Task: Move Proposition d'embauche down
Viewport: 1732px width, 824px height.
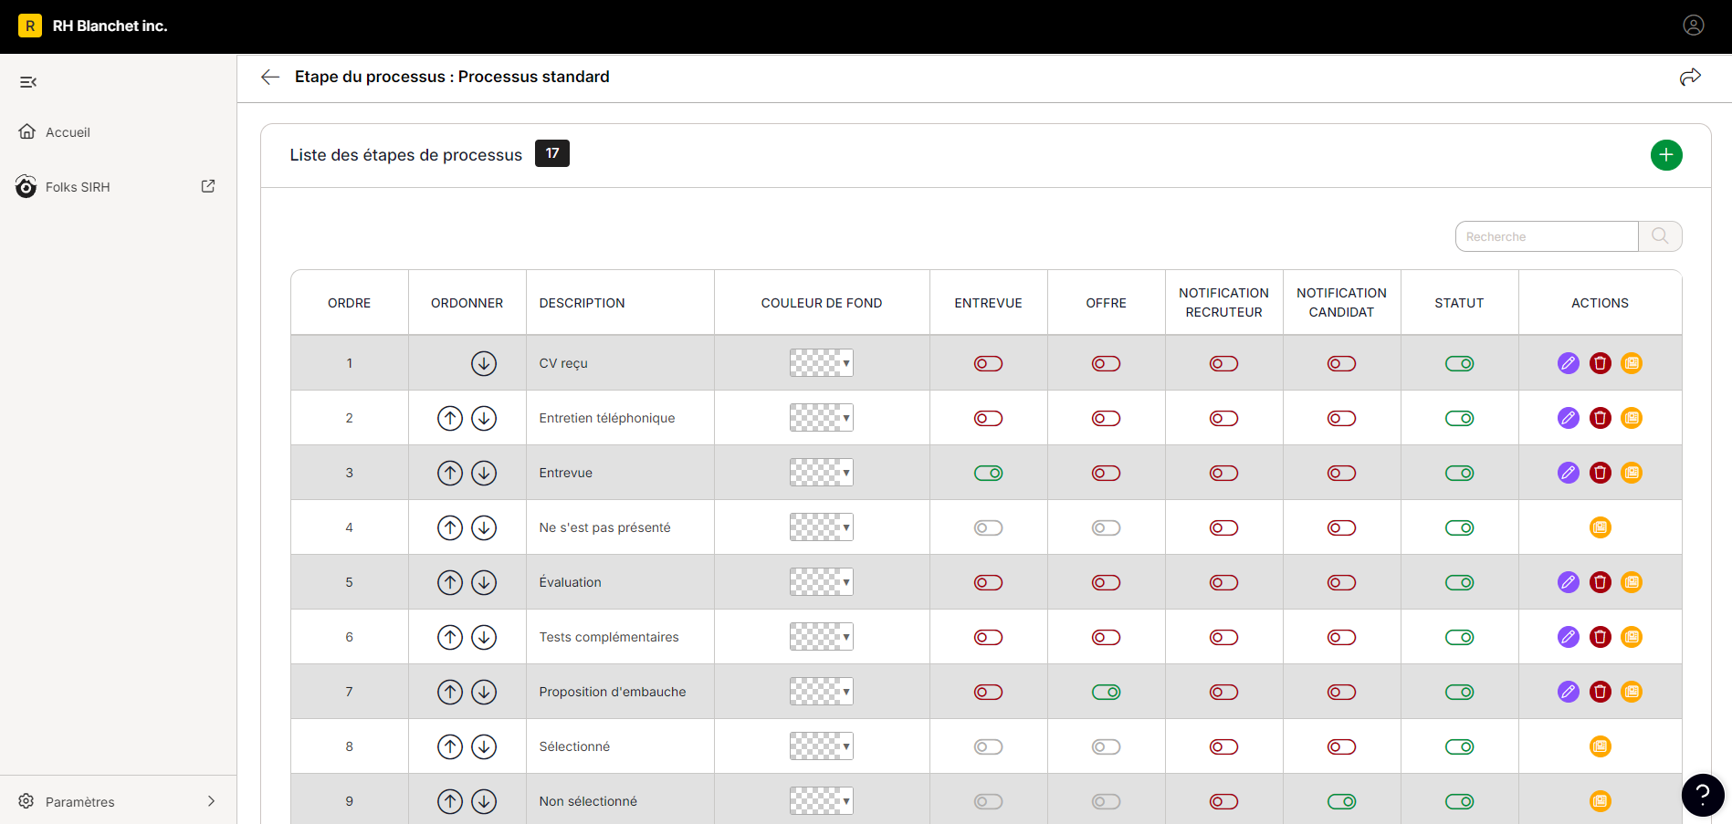Action: click(484, 692)
